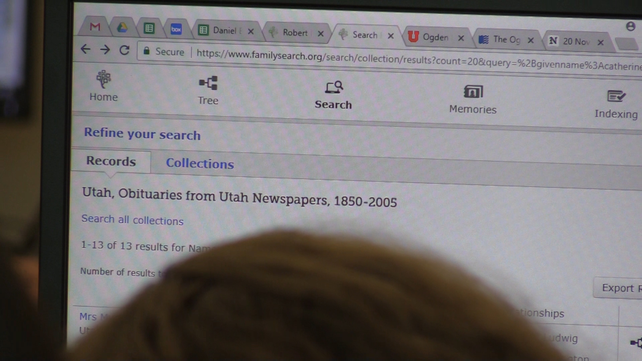Click the browser back arrow
The height and width of the screenshot is (361, 642).
pos(86,49)
